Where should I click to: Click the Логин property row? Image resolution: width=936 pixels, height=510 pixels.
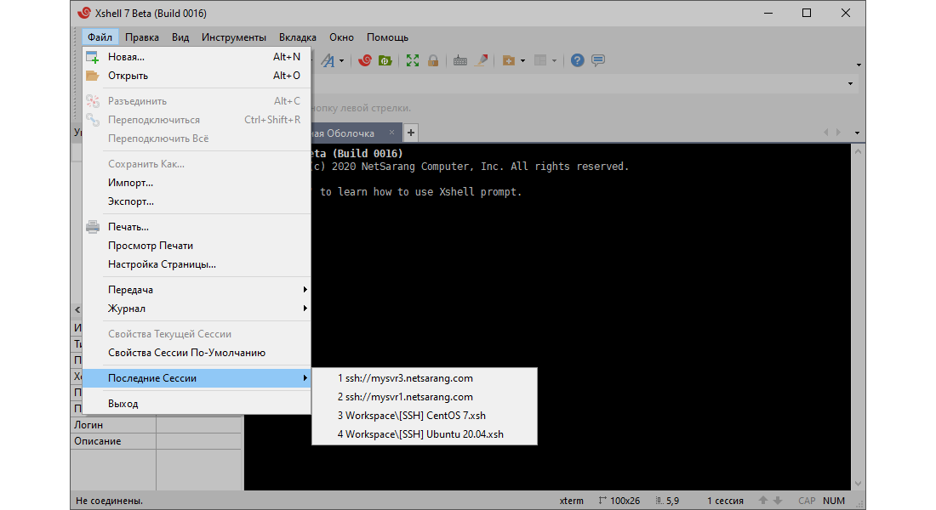coord(156,425)
